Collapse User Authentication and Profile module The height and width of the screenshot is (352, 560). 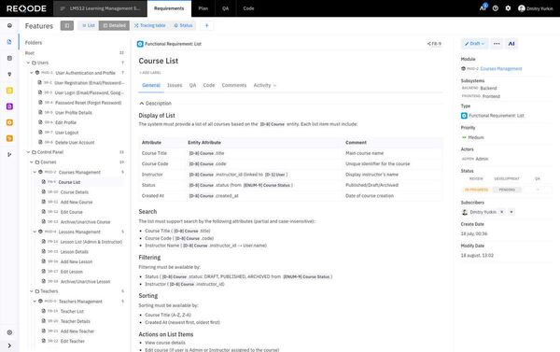[32, 73]
